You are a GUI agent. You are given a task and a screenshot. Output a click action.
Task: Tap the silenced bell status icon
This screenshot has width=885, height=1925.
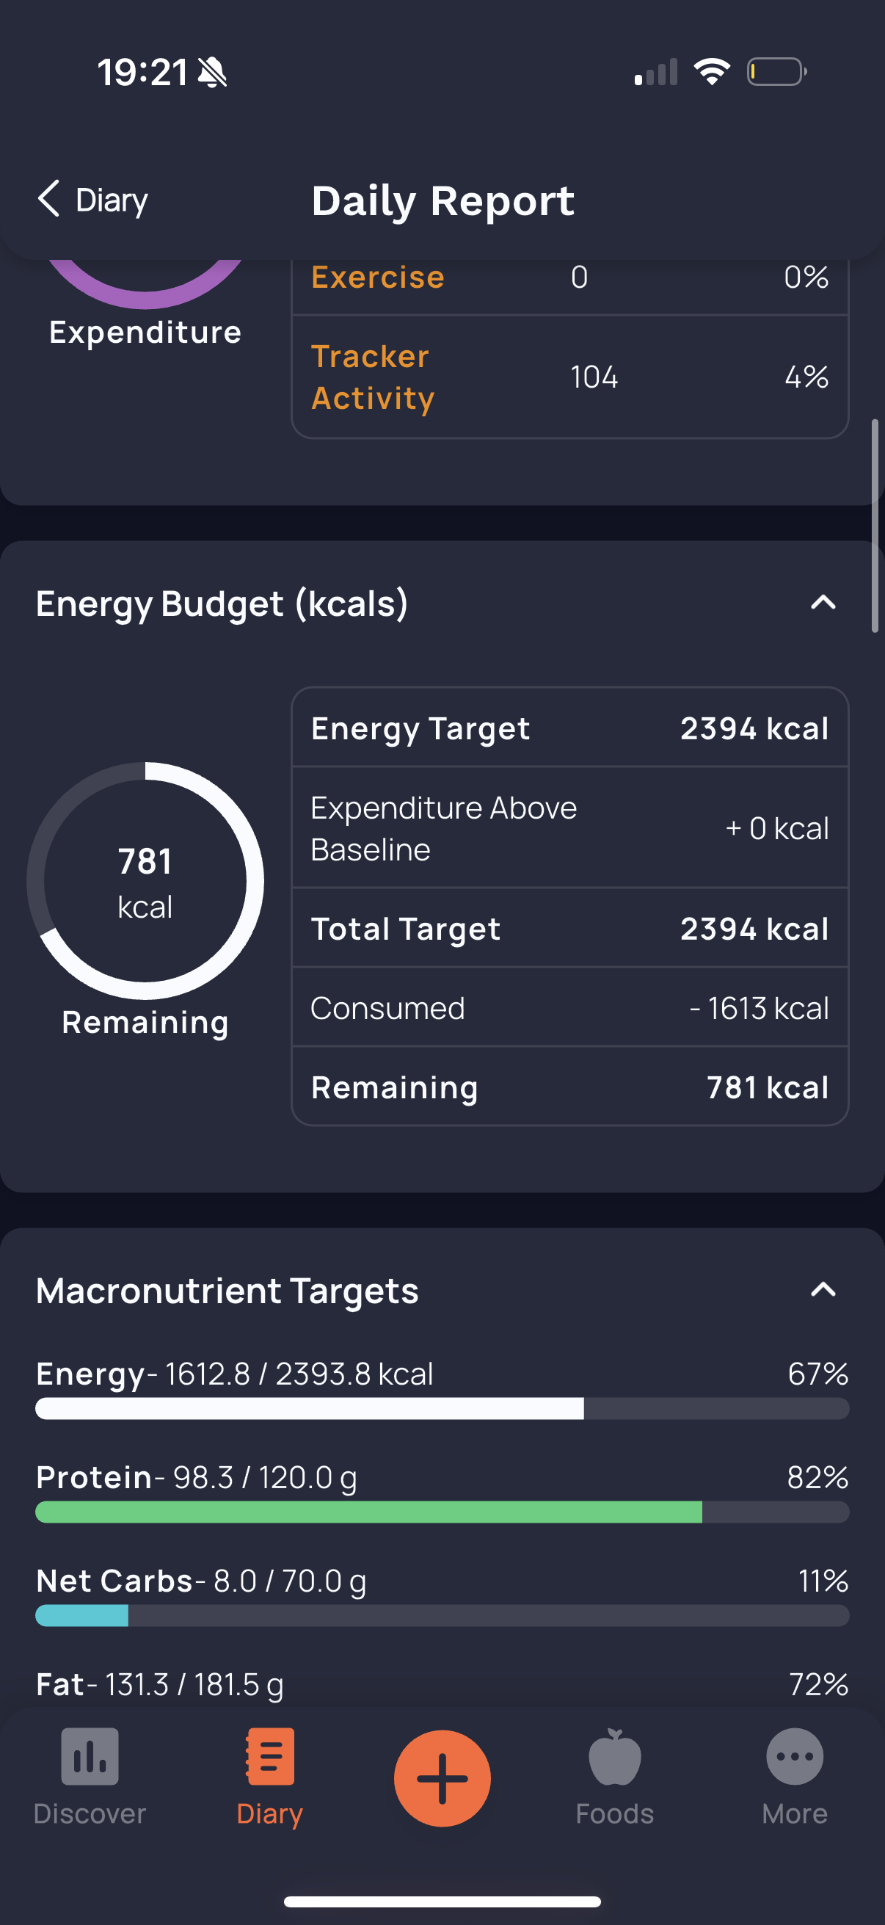[x=212, y=73]
